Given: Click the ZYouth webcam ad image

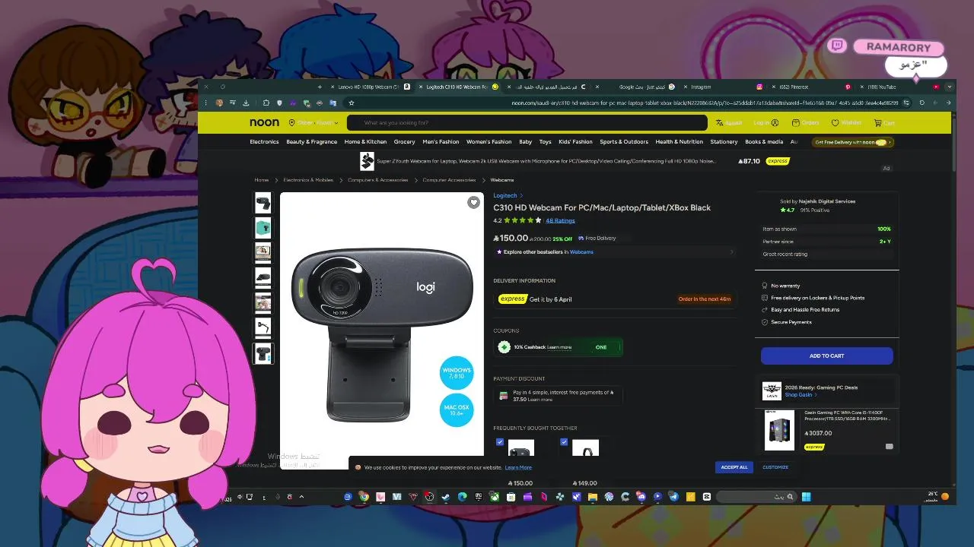Looking at the screenshot, I should click(367, 161).
